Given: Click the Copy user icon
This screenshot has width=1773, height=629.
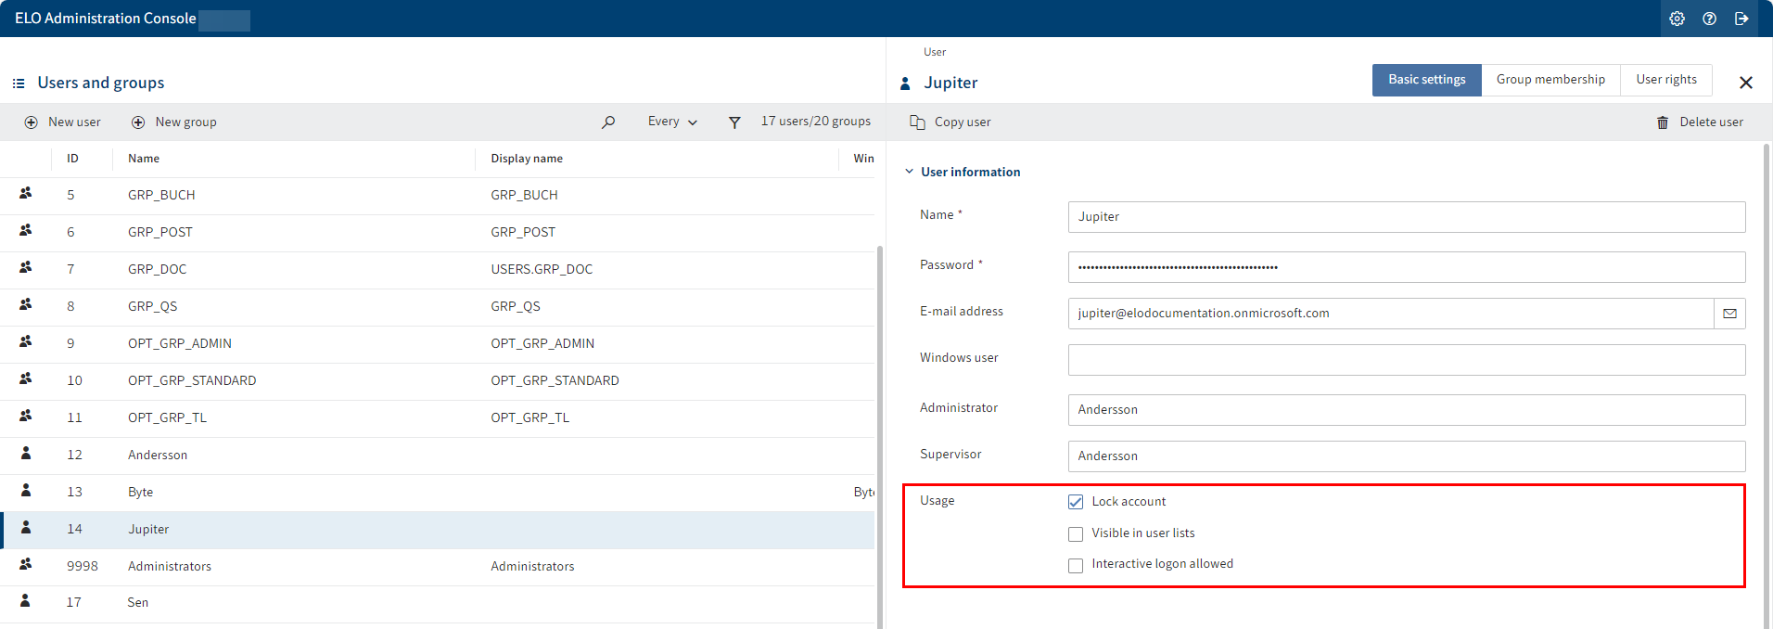Looking at the screenshot, I should point(917,122).
